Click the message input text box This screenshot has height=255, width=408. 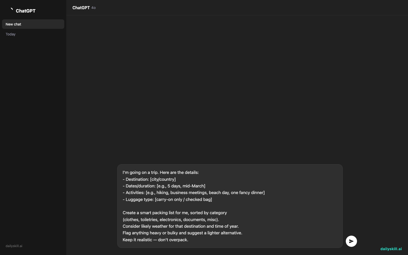coord(230,206)
